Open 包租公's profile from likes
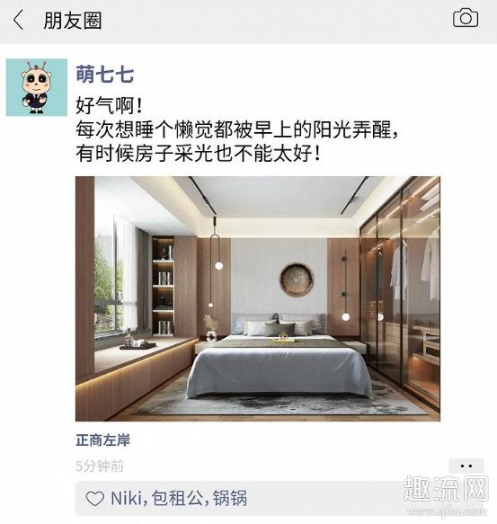 coord(177,498)
